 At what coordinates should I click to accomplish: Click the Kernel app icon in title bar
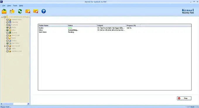[x=1, y=2]
